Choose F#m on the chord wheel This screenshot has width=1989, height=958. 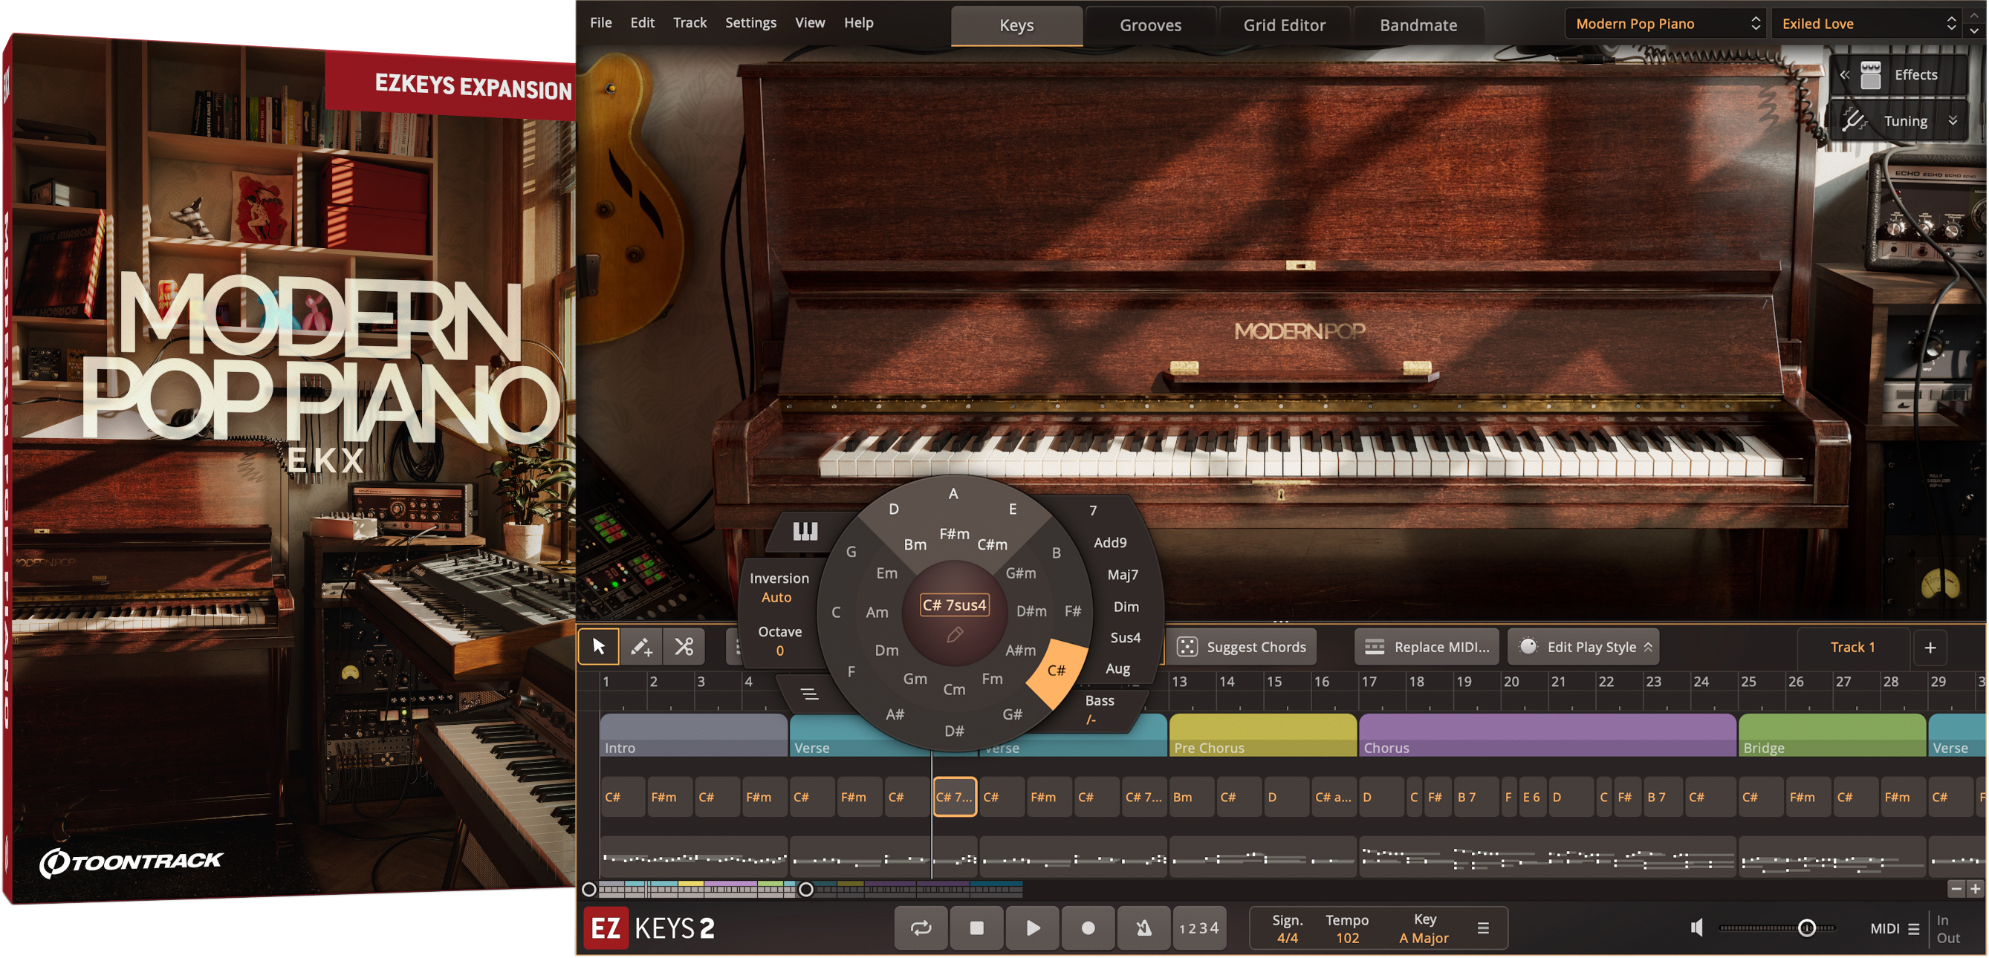(954, 534)
